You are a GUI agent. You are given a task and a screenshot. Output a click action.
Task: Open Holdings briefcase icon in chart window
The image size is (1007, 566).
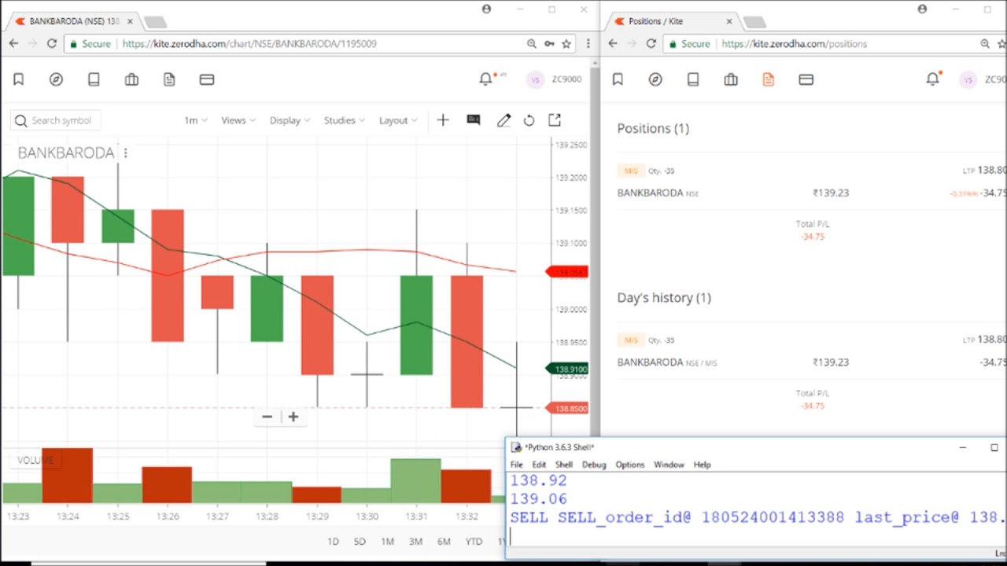131,79
